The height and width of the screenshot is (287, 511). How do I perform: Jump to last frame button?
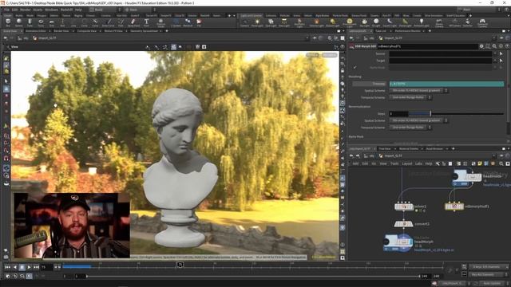[x=36, y=267]
